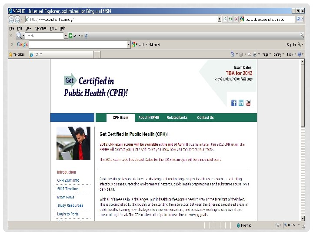
Task: Open the NBPHE YouTube icon
Action: (248, 103)
